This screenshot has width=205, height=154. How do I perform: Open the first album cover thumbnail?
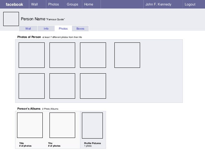(x=30, y=125)
